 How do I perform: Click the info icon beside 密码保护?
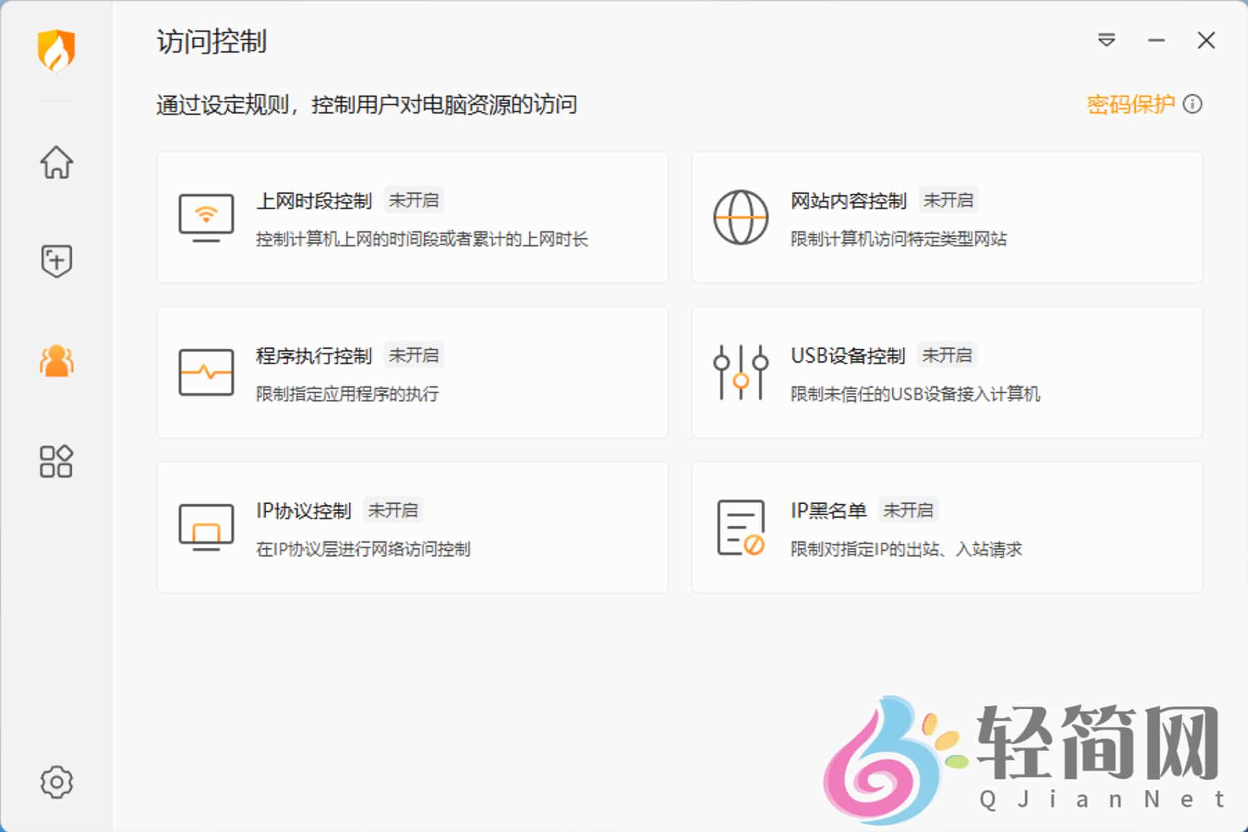click(1193, 104)
